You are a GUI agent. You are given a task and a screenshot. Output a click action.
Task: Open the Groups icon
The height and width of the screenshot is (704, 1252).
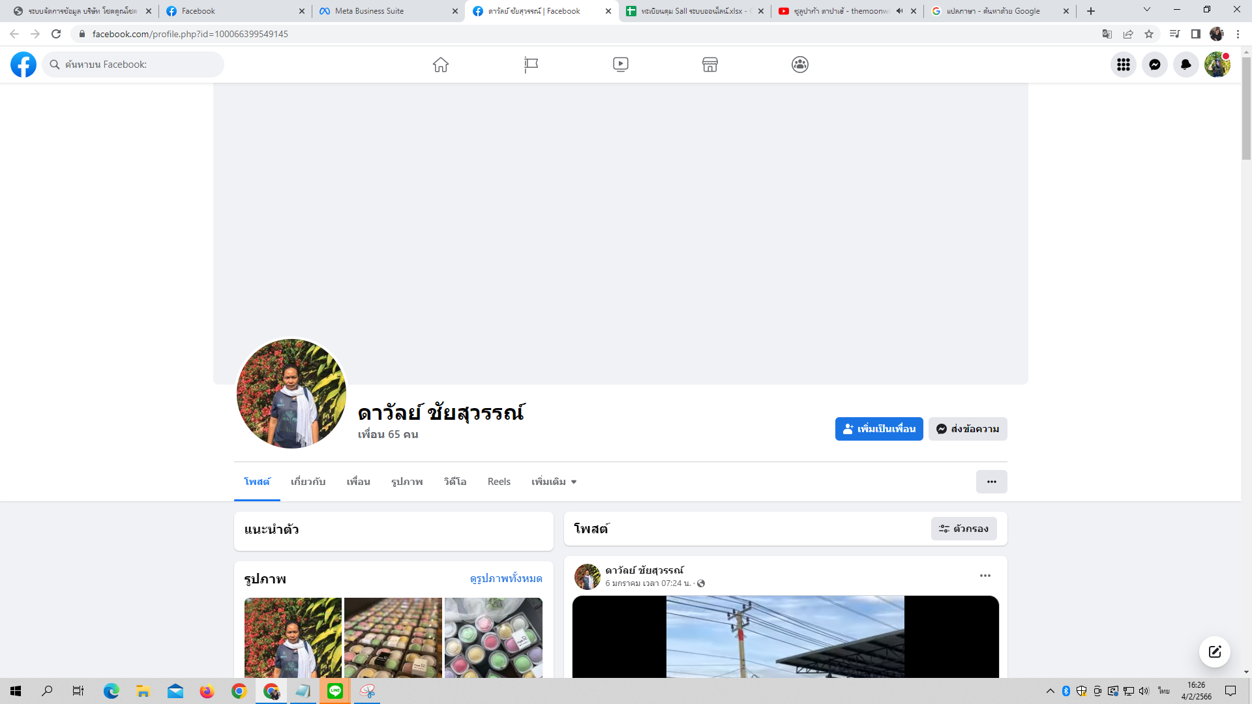(x=800, y=65)
